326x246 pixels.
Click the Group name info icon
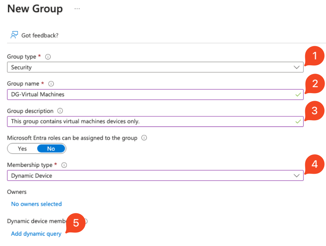click(x=51, y=84)
